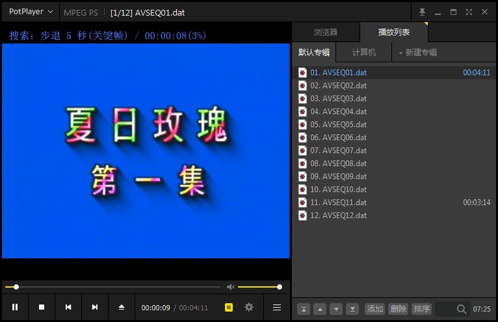Click the video seek progress bar
This screenshot has width=498, height=322.
tap(117, 287)
